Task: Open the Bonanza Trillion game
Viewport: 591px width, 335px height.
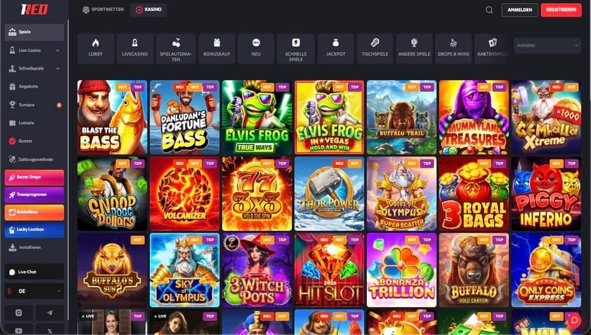Action: (x=402, y=270)
